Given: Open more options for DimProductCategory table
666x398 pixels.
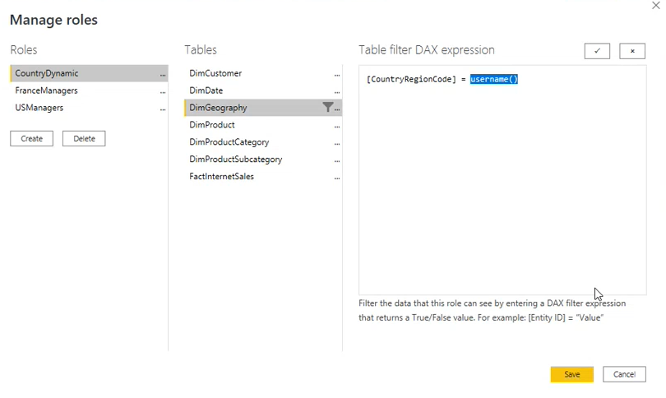Looking at the screenshot, I should tap(337, 143).
